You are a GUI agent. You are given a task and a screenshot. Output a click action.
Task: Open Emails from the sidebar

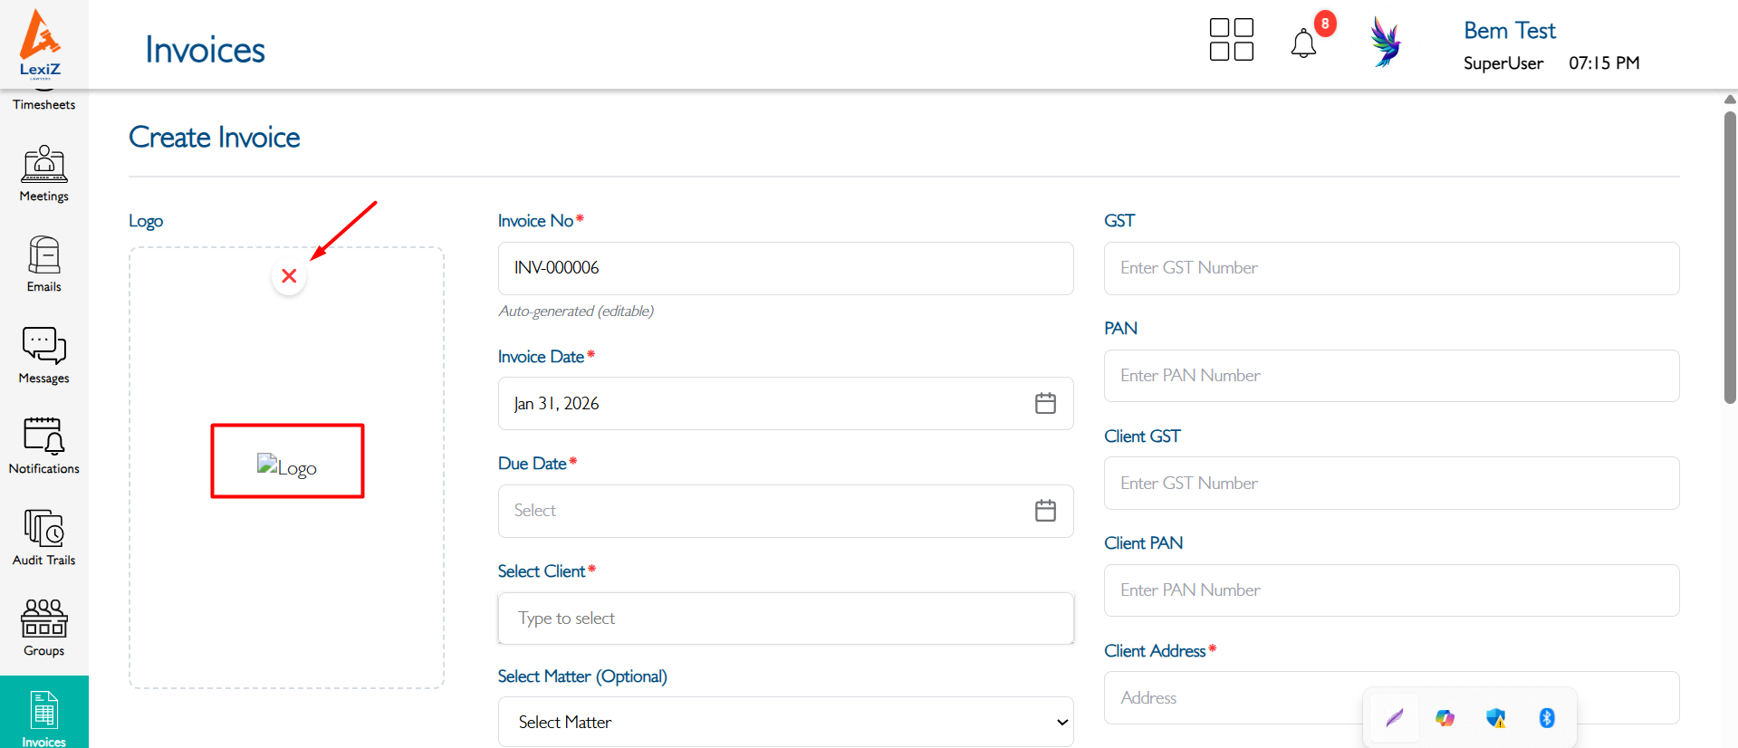click(x=43, y=264)
